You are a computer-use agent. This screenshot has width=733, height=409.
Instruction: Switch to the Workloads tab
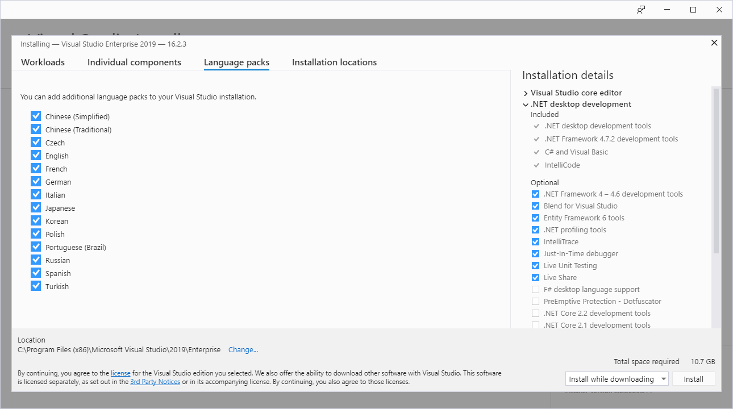(43, 62)
